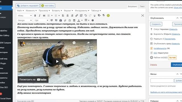182x102 pixels.
Task: Click Удалить to trash post
Action: pyautogui.click(x=154, y=65)
